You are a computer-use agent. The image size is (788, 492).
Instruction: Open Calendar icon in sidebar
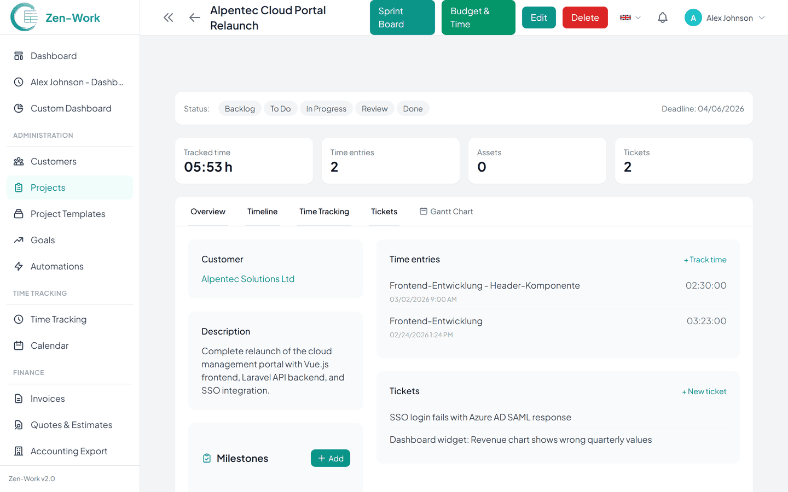pos(19,345)
